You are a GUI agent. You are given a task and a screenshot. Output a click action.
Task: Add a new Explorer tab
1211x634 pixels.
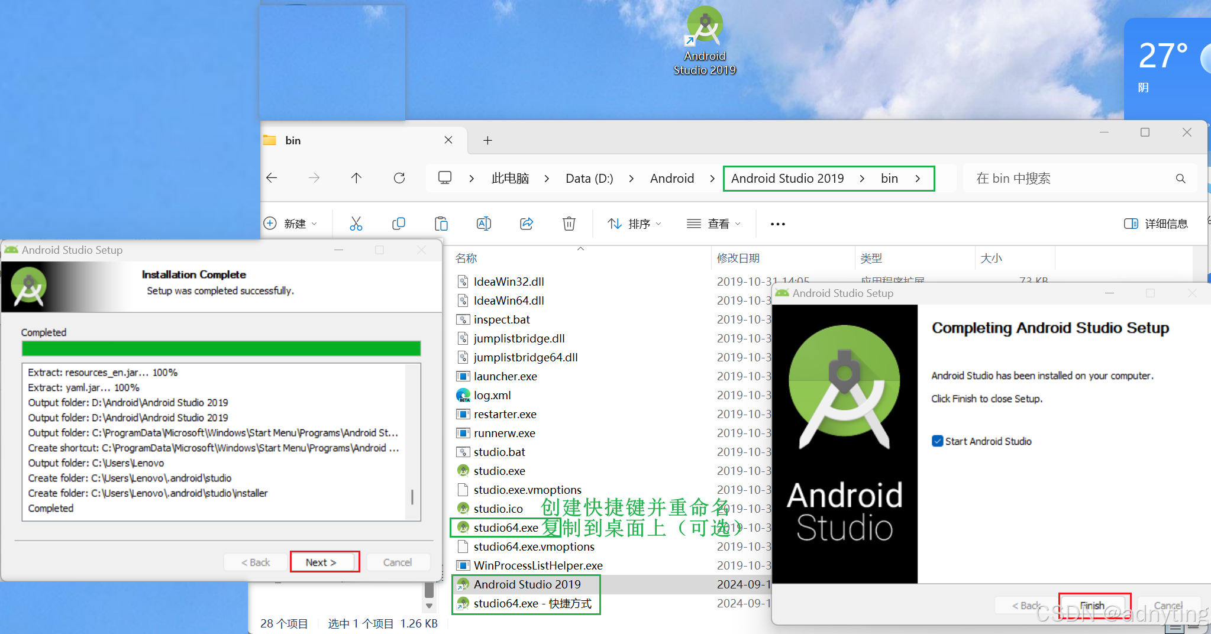point(487,140)
